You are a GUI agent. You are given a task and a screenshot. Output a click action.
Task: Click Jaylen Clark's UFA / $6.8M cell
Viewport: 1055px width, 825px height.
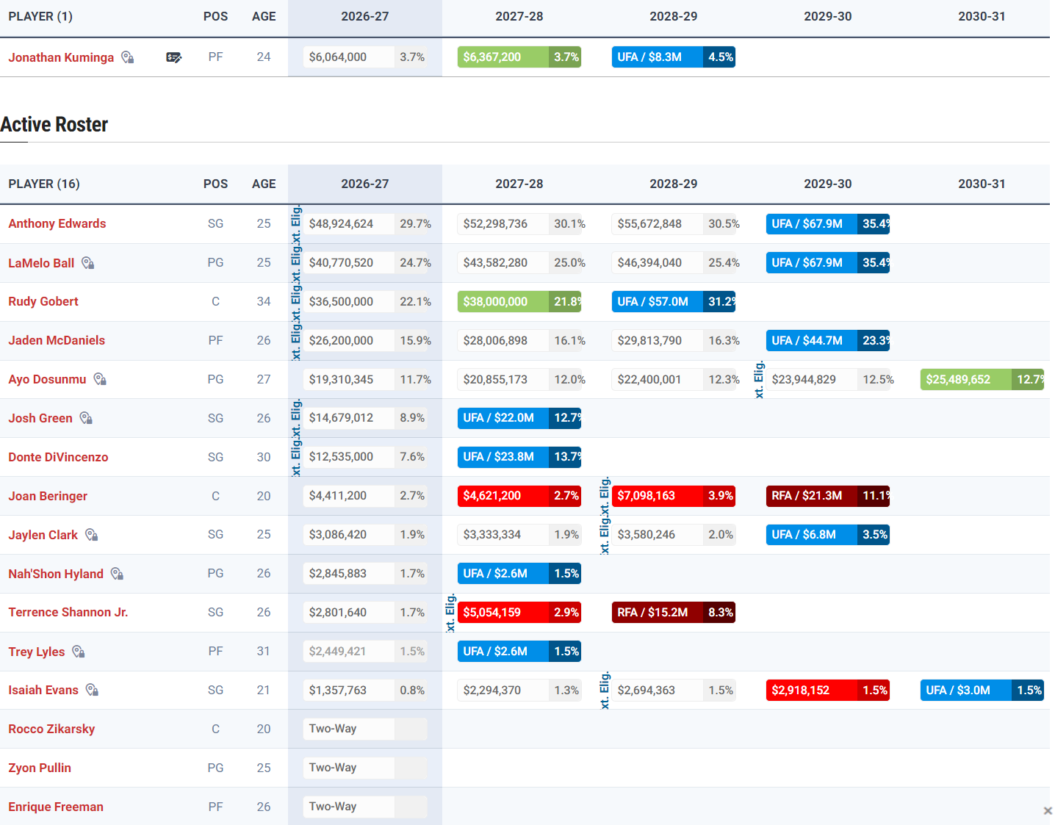tap(828, 534)
